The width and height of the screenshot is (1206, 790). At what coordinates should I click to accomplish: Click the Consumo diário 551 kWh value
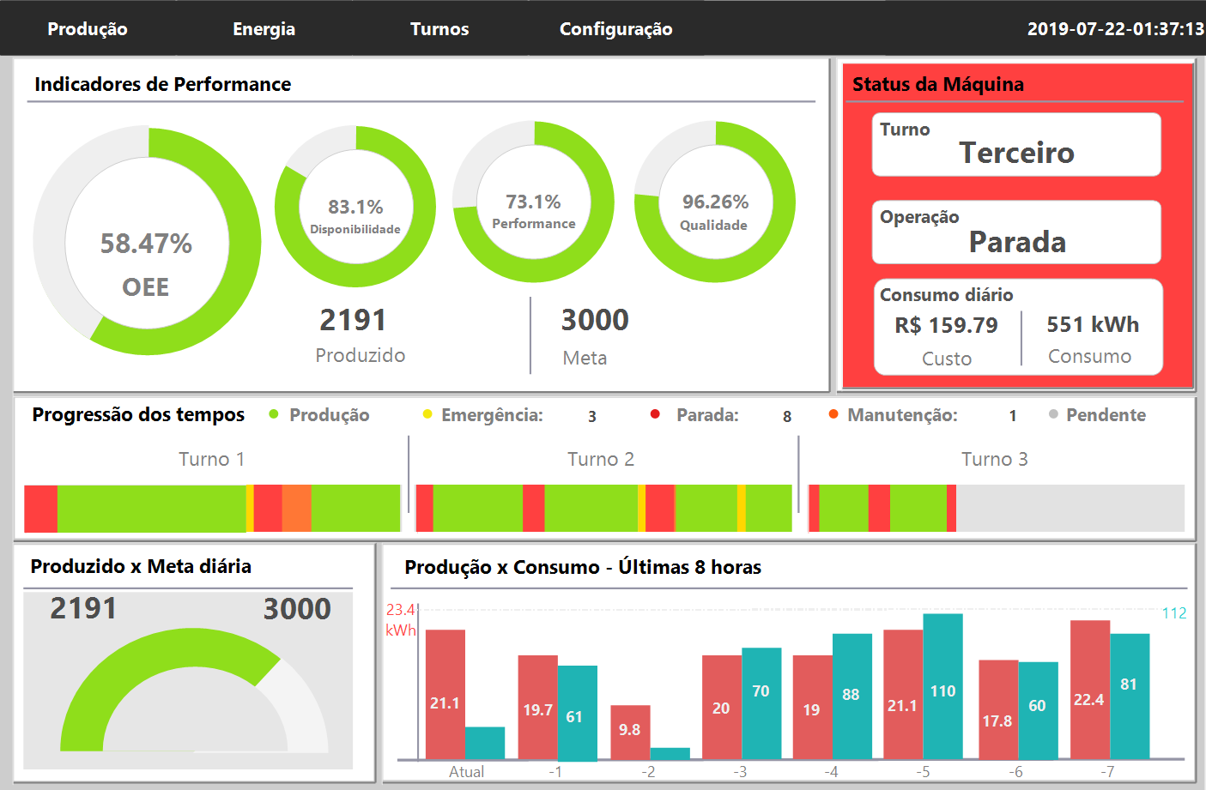pos(1093,325)
